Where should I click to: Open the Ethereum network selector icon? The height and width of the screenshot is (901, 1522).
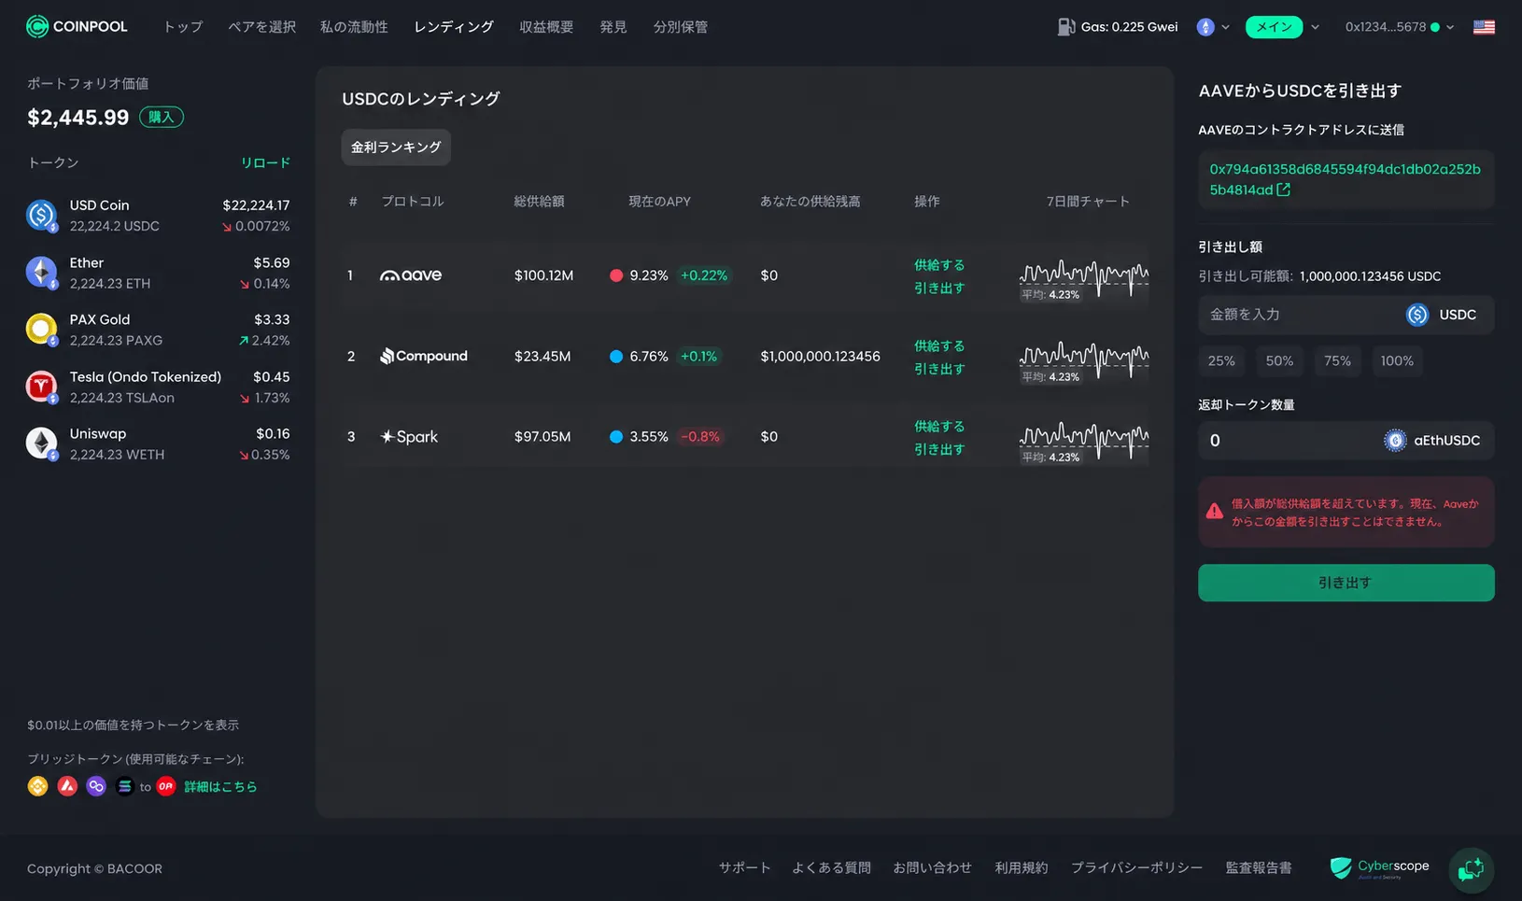1205,27
